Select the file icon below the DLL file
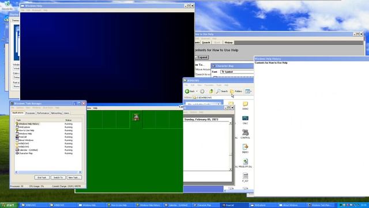 [x=245, y=177]
